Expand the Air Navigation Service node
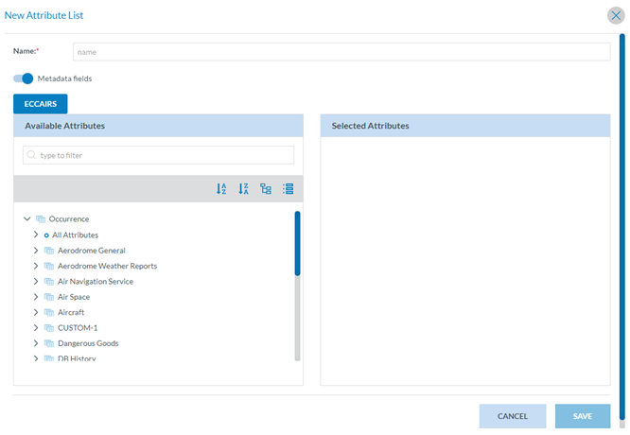630x435 pixels. click(x=36, y=282)
